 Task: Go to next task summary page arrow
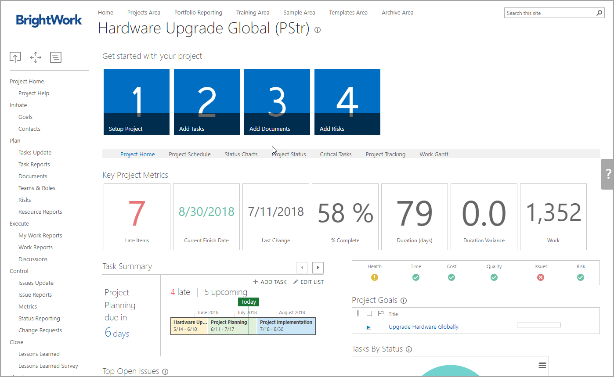point(318,267)
